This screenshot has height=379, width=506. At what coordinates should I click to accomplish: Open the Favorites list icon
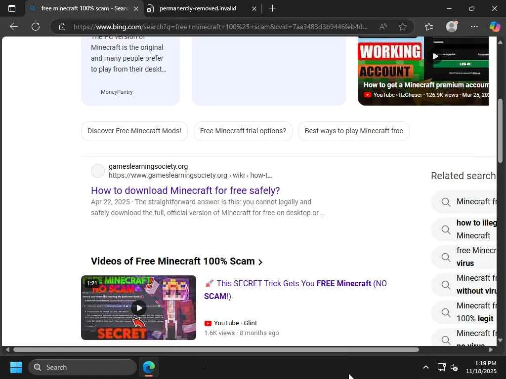pyautogui.click(x=429, y=27)
